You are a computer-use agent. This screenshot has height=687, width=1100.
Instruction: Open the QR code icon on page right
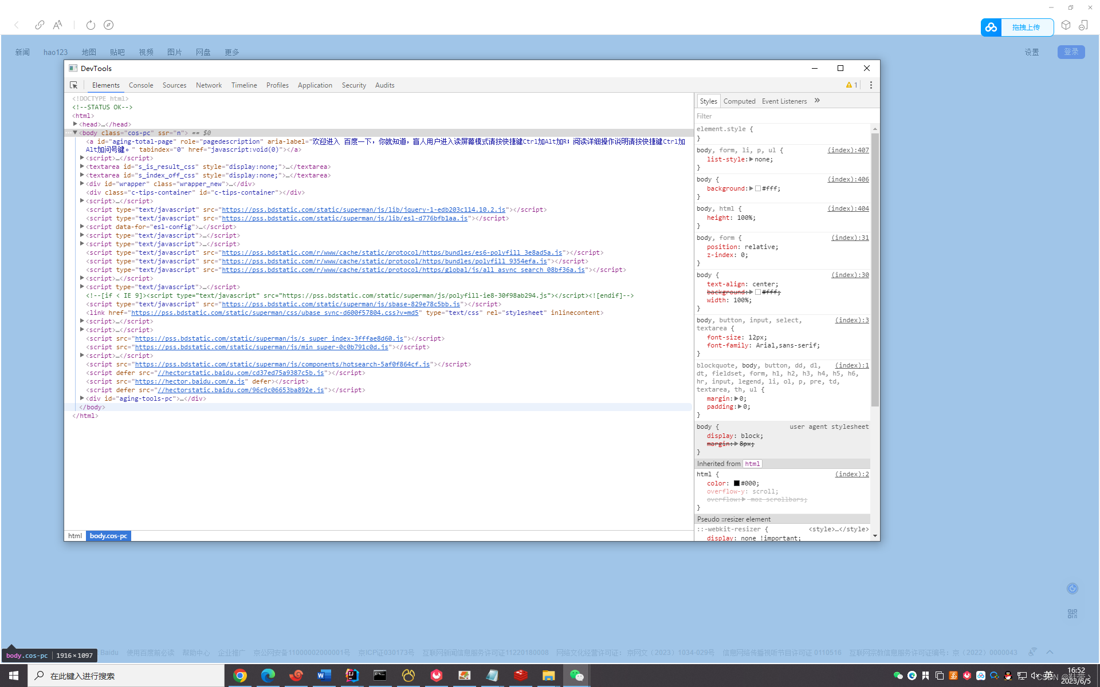(x=1072, y=614)
